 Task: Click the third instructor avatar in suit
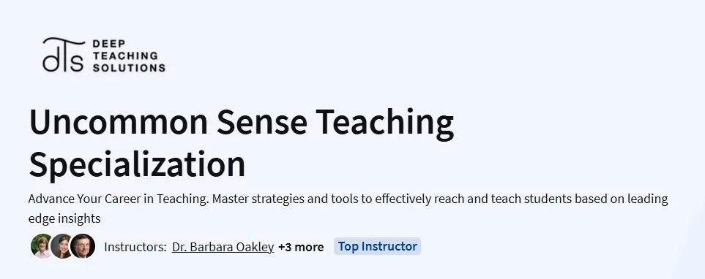point(83,246)
